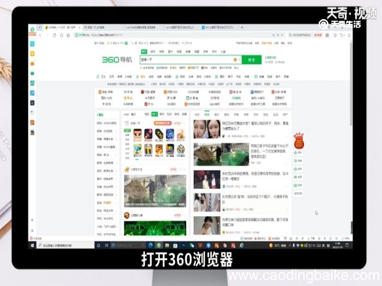Click the Windows taskbar search box

point(65,245)
